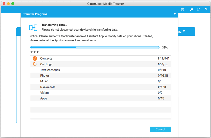Select the Contacts row label
Image resolution: width=211 pixels, height=138 pixels.
point(46,58)
